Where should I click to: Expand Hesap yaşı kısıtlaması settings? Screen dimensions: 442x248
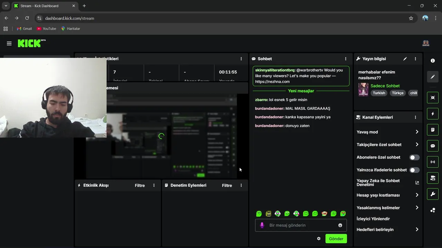coord(388,195)
